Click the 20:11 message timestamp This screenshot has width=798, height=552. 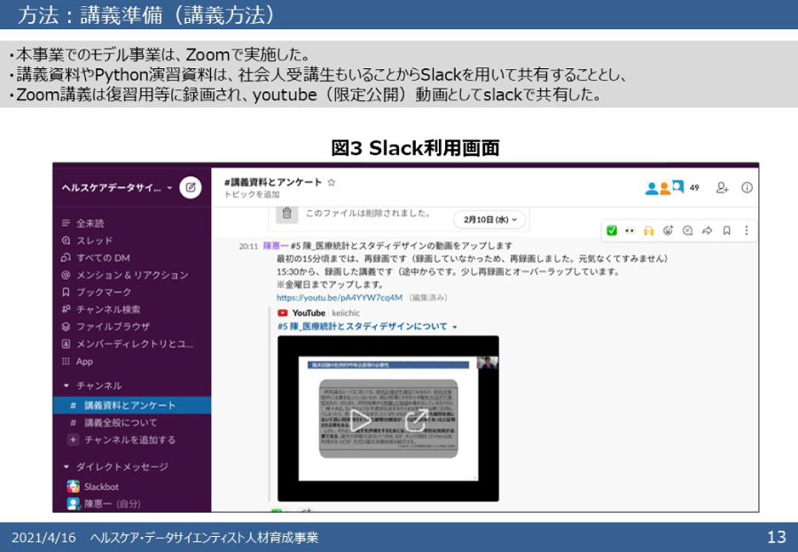click(x=248, y=246)
